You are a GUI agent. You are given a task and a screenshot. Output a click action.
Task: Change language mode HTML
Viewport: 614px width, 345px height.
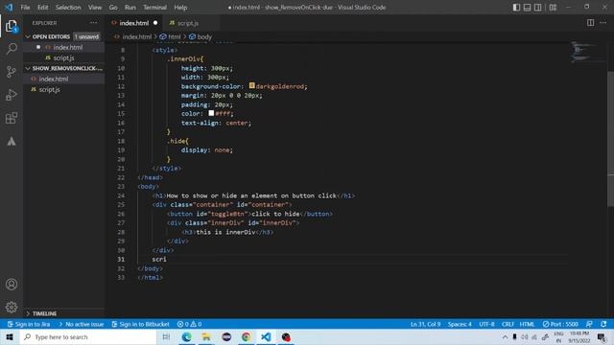[x=527, y=324]
